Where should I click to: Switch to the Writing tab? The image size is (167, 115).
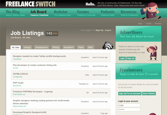click(x=56, y=47)
